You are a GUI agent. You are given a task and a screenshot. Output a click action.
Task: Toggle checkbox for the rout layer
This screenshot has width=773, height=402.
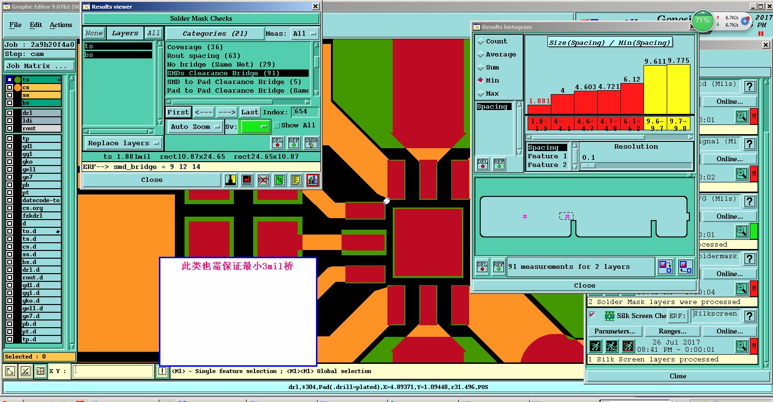click(10, 128)
